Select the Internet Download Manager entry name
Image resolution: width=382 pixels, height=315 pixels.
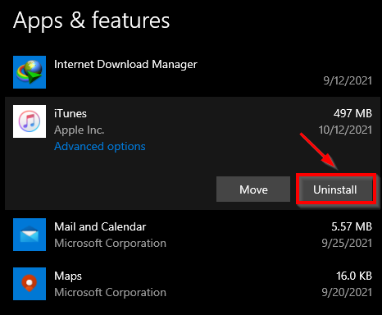click(x=125, y=65)
